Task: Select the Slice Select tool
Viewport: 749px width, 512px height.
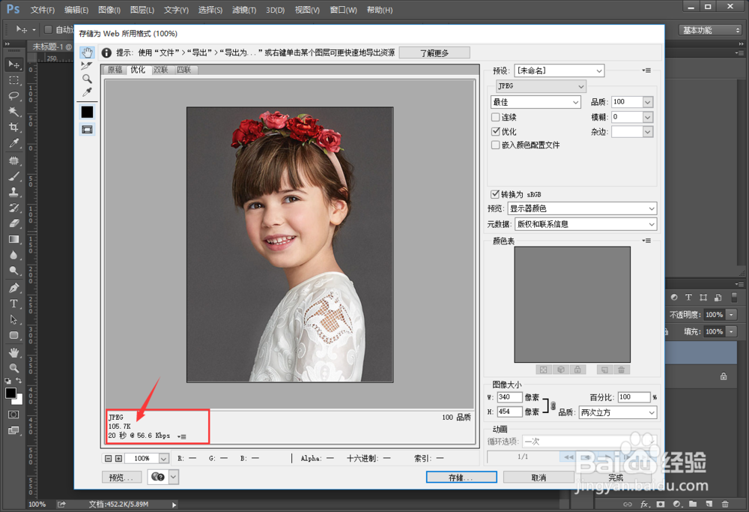Action: (87, 66)
